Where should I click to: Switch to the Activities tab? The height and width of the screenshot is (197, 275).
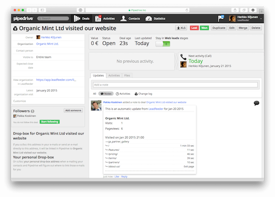(x=114, y=75)
